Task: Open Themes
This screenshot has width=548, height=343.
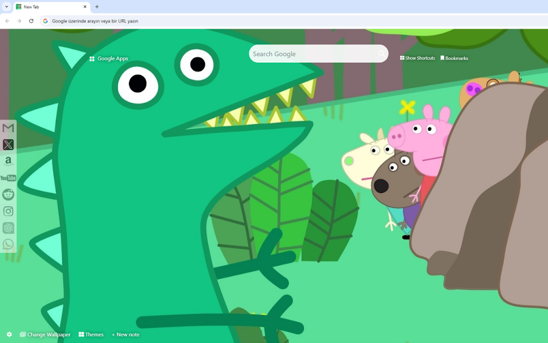Action: coord(91,334)
